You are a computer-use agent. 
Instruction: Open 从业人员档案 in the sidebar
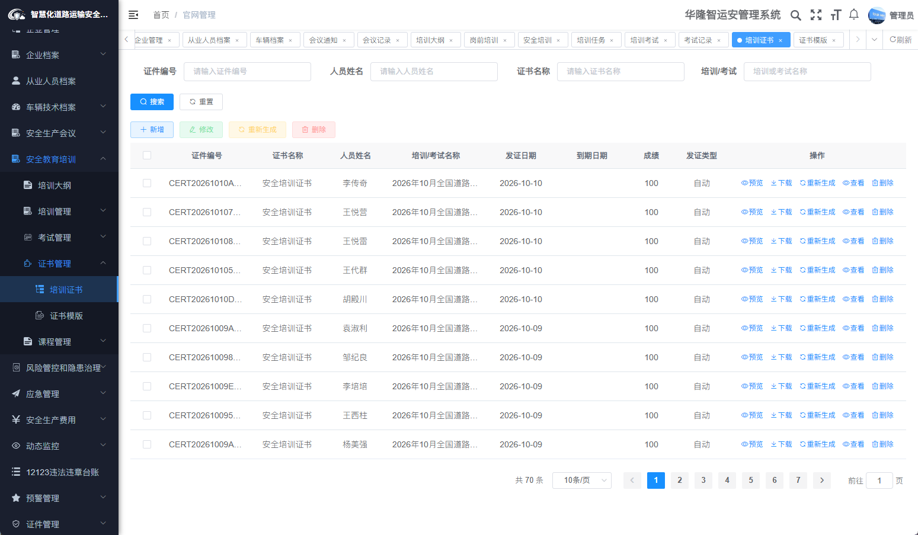[59, 81]
